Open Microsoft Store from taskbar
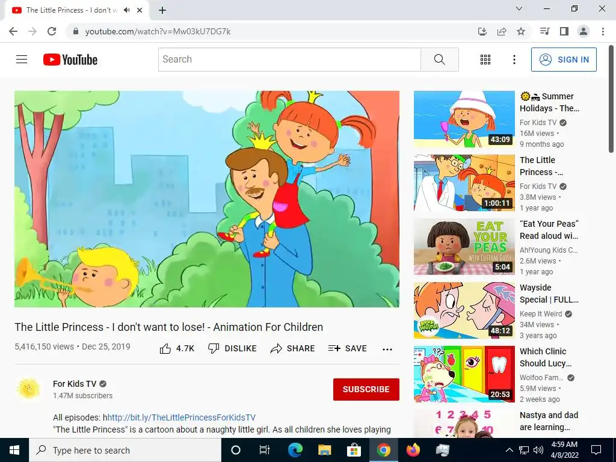This screenshot has height=462, width=616. [354, 450]
